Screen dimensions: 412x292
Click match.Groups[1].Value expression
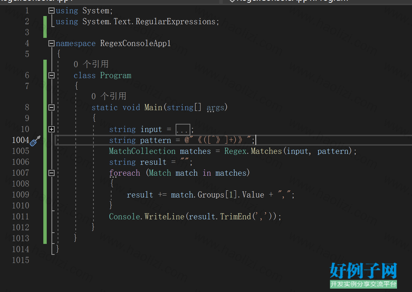coord(218,195)
